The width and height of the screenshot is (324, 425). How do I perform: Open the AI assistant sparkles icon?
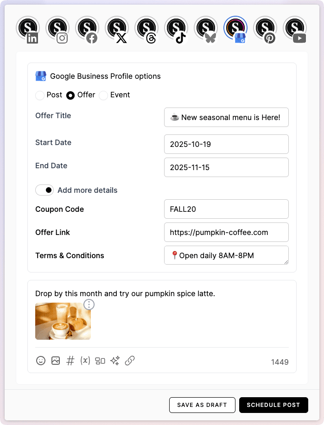(114, 361)
